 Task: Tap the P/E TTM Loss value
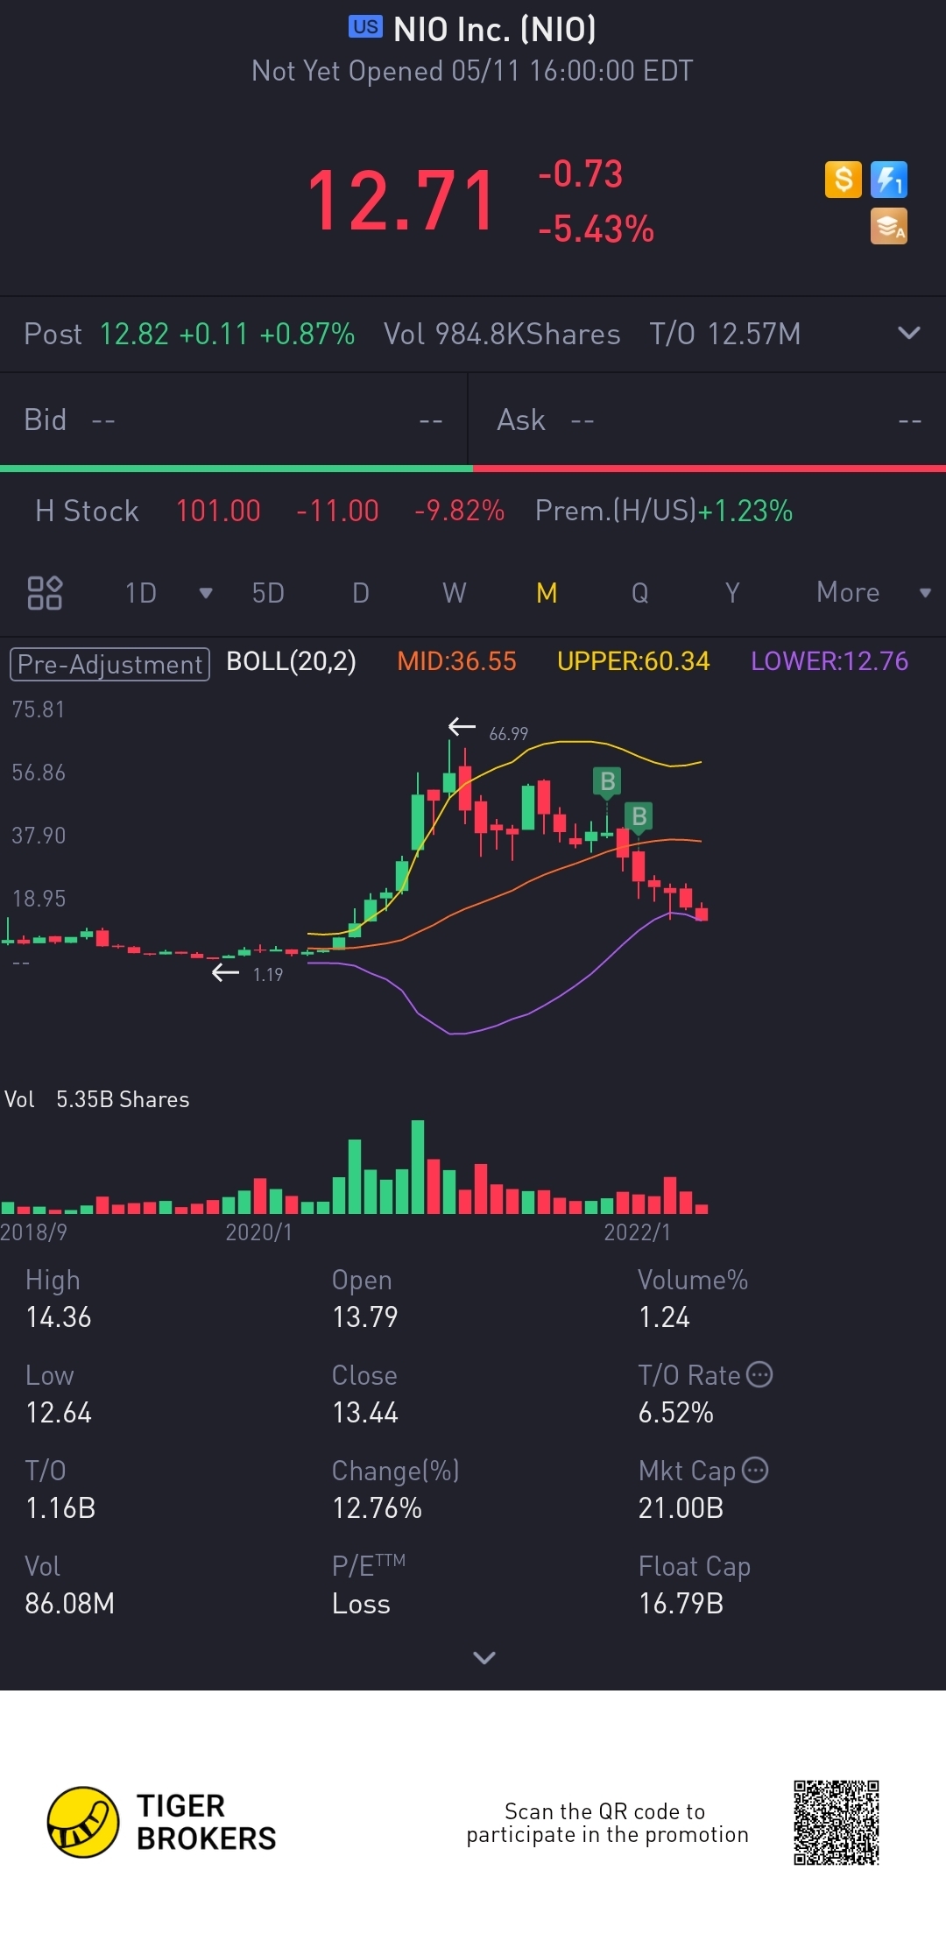click(361, 1604)
